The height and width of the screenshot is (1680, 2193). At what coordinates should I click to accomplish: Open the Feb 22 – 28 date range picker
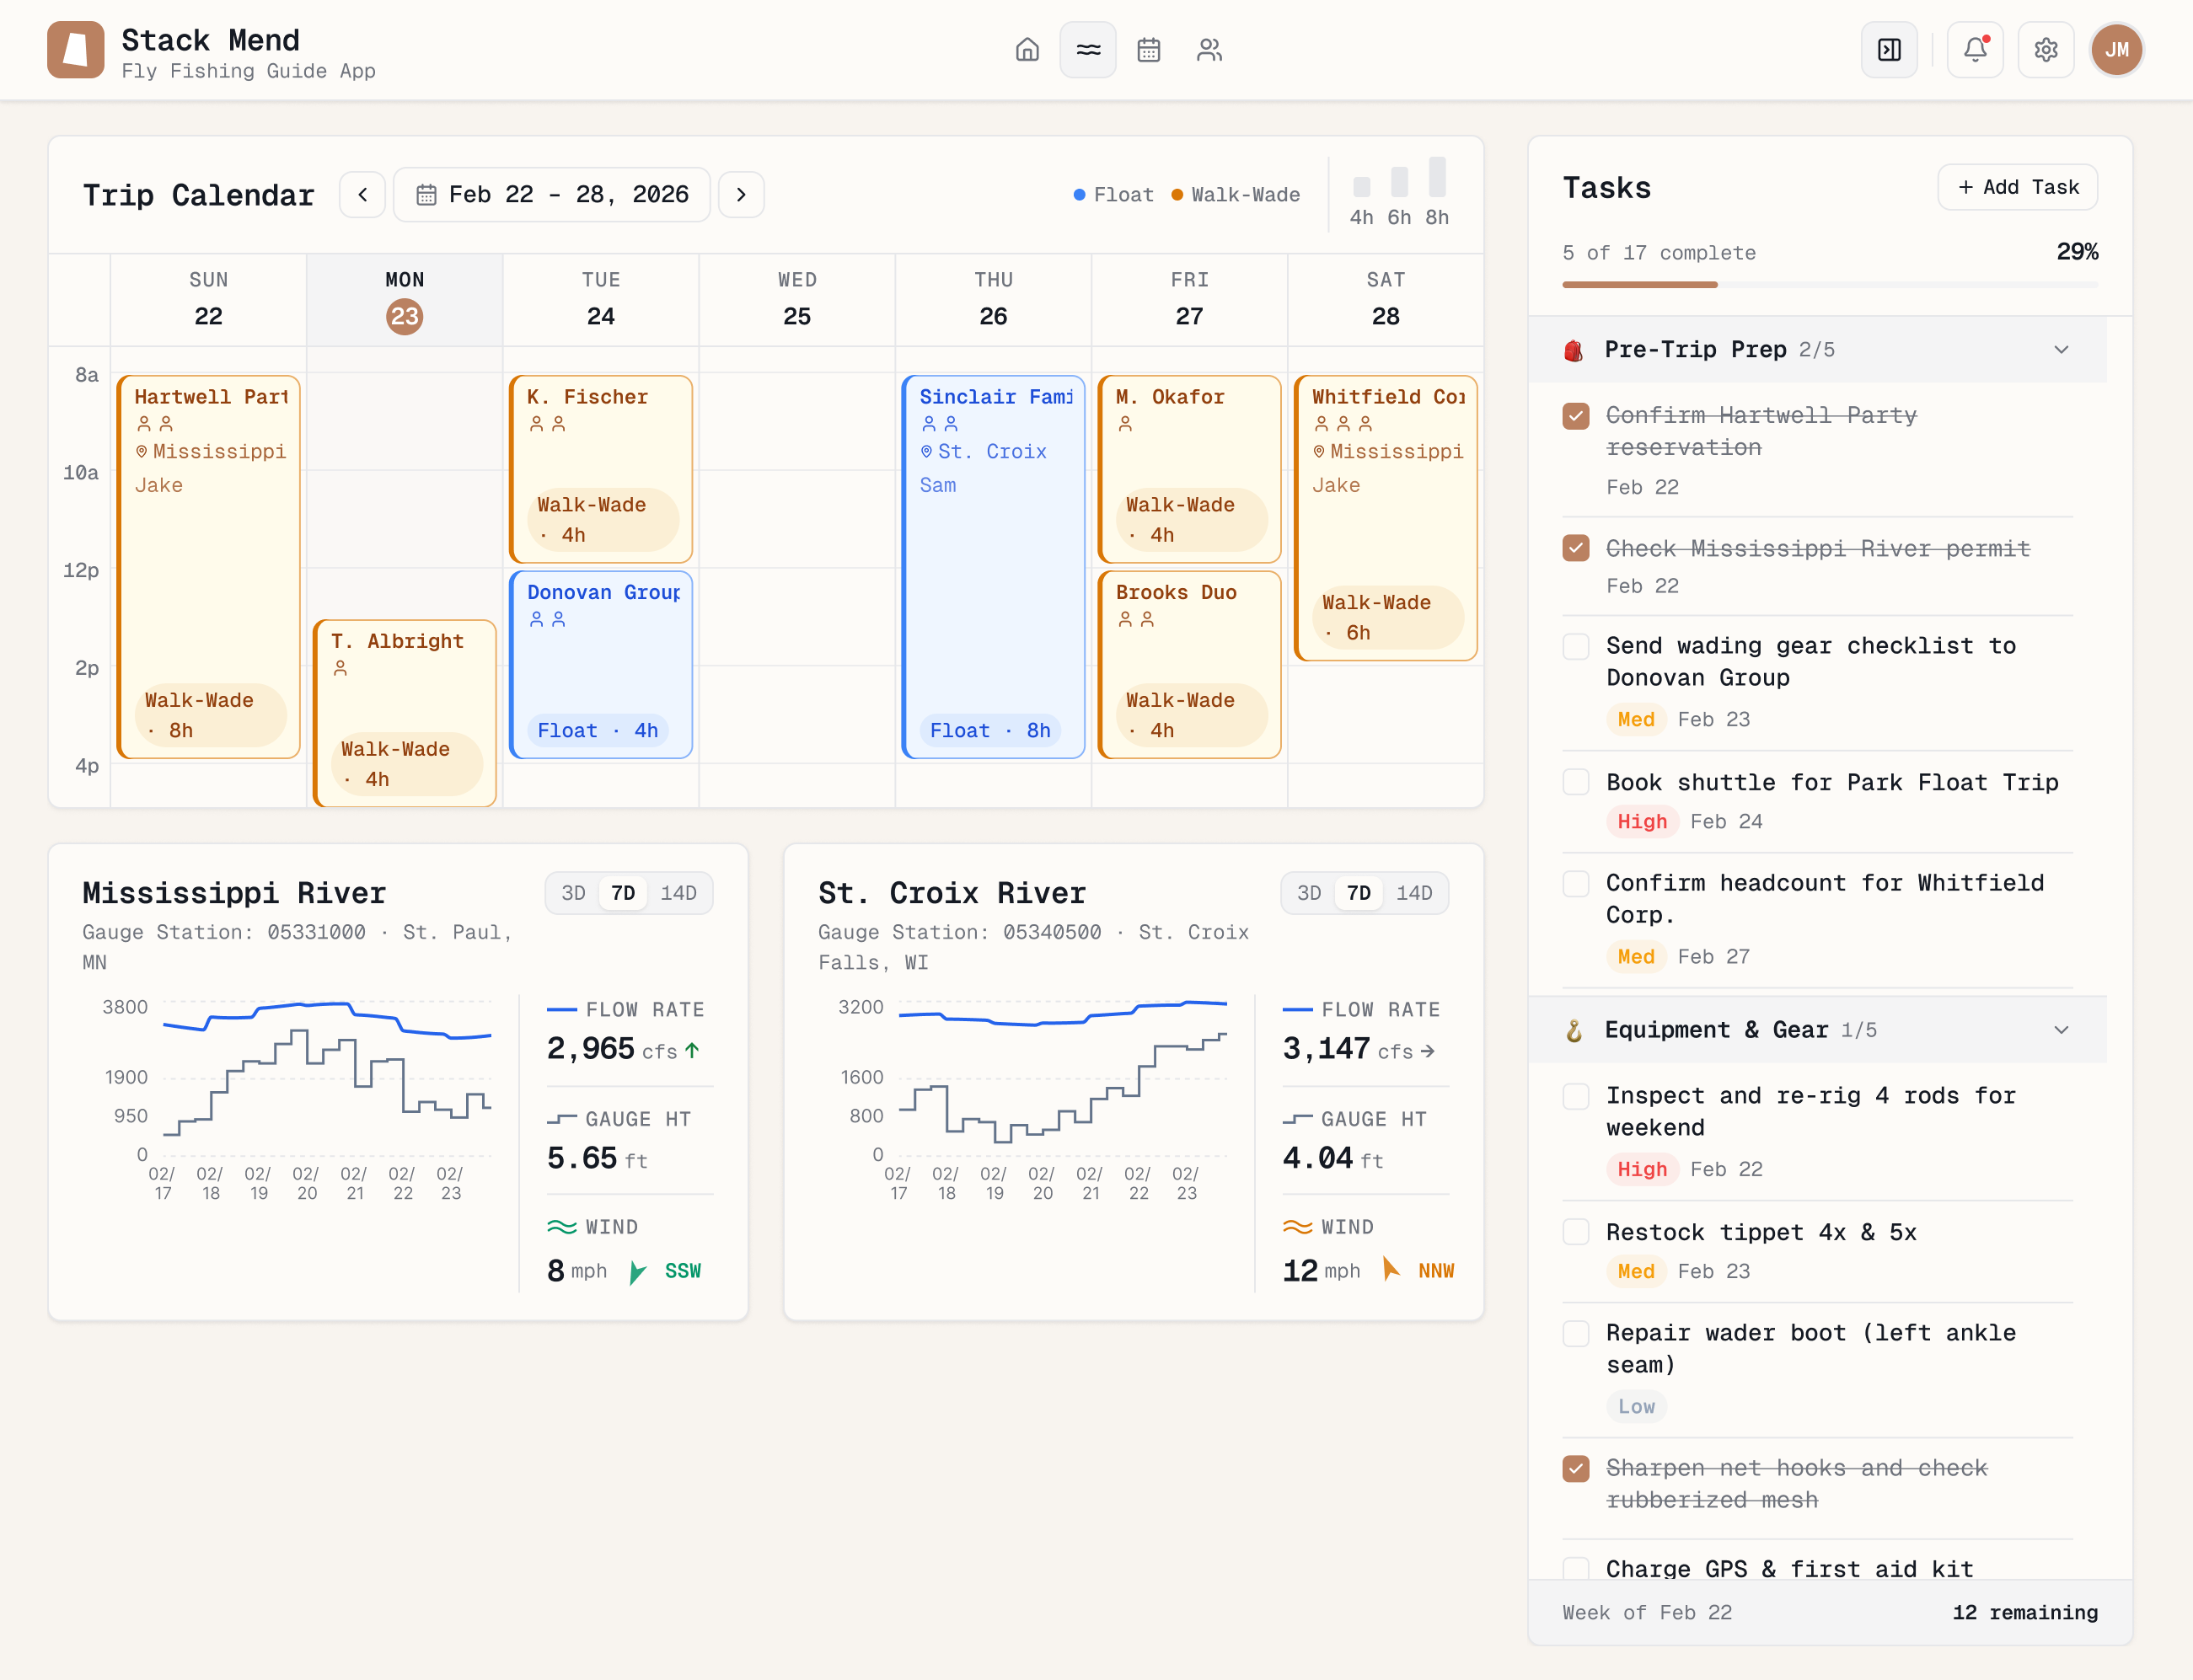(551, 194)
